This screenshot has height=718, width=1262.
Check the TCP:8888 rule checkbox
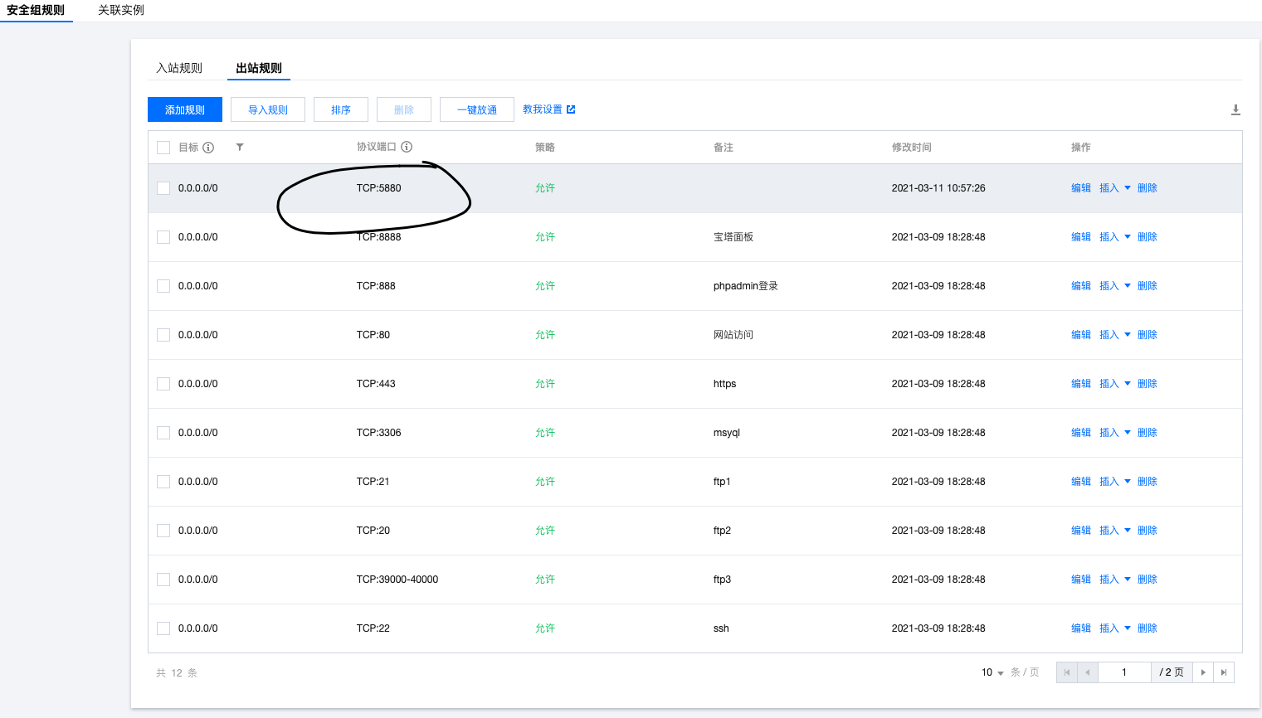[x=163, y=237]
